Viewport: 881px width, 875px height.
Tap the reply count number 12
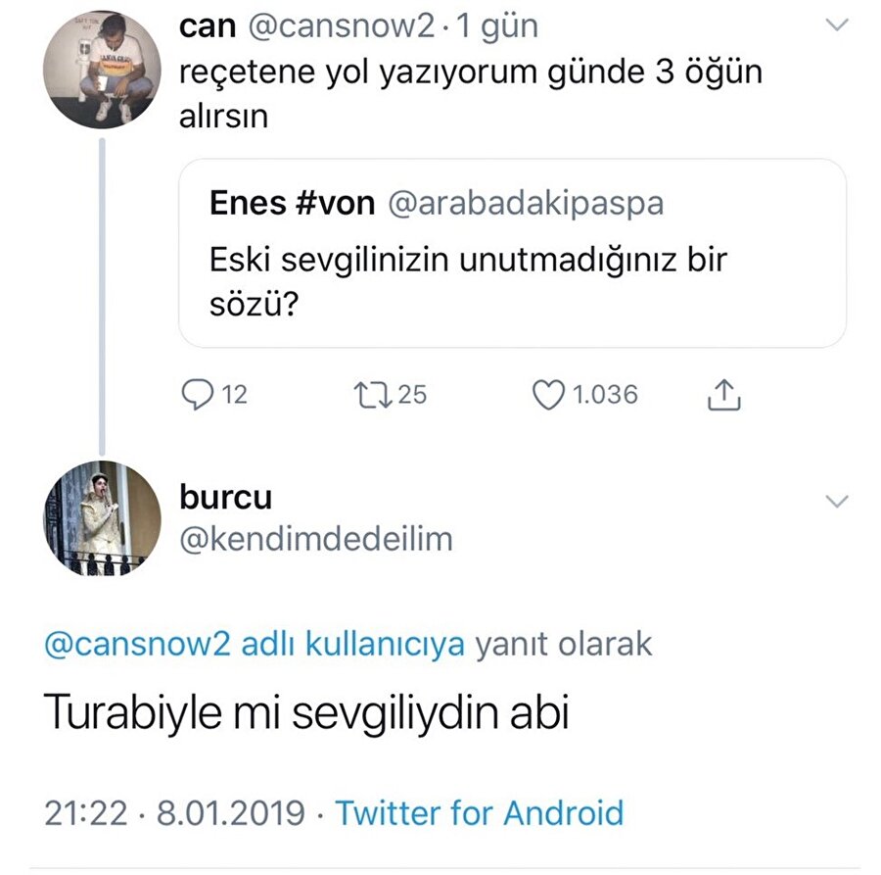[235, 396]
